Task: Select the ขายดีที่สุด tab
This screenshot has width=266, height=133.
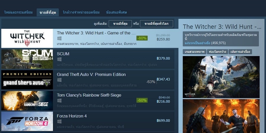Action: pos(48,12)
